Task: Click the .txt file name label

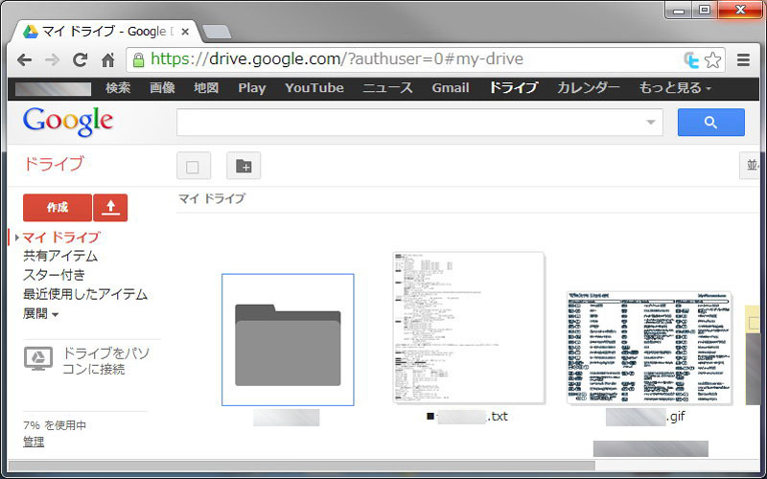Action: point(468,417)
